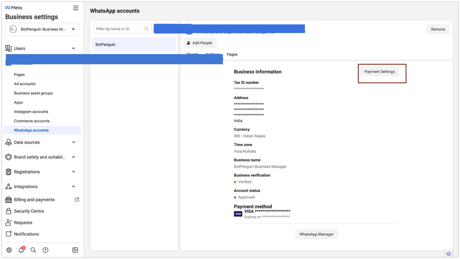Open Apps in sidebar
The image size is (460, 259).
click(x=18, y=102)
